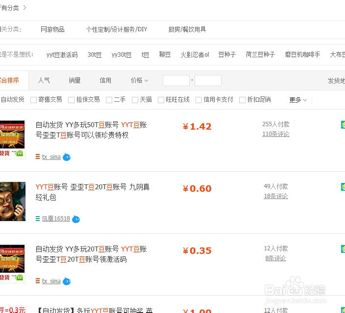
Task: Sort results by 信用
Action: point(105,80)
